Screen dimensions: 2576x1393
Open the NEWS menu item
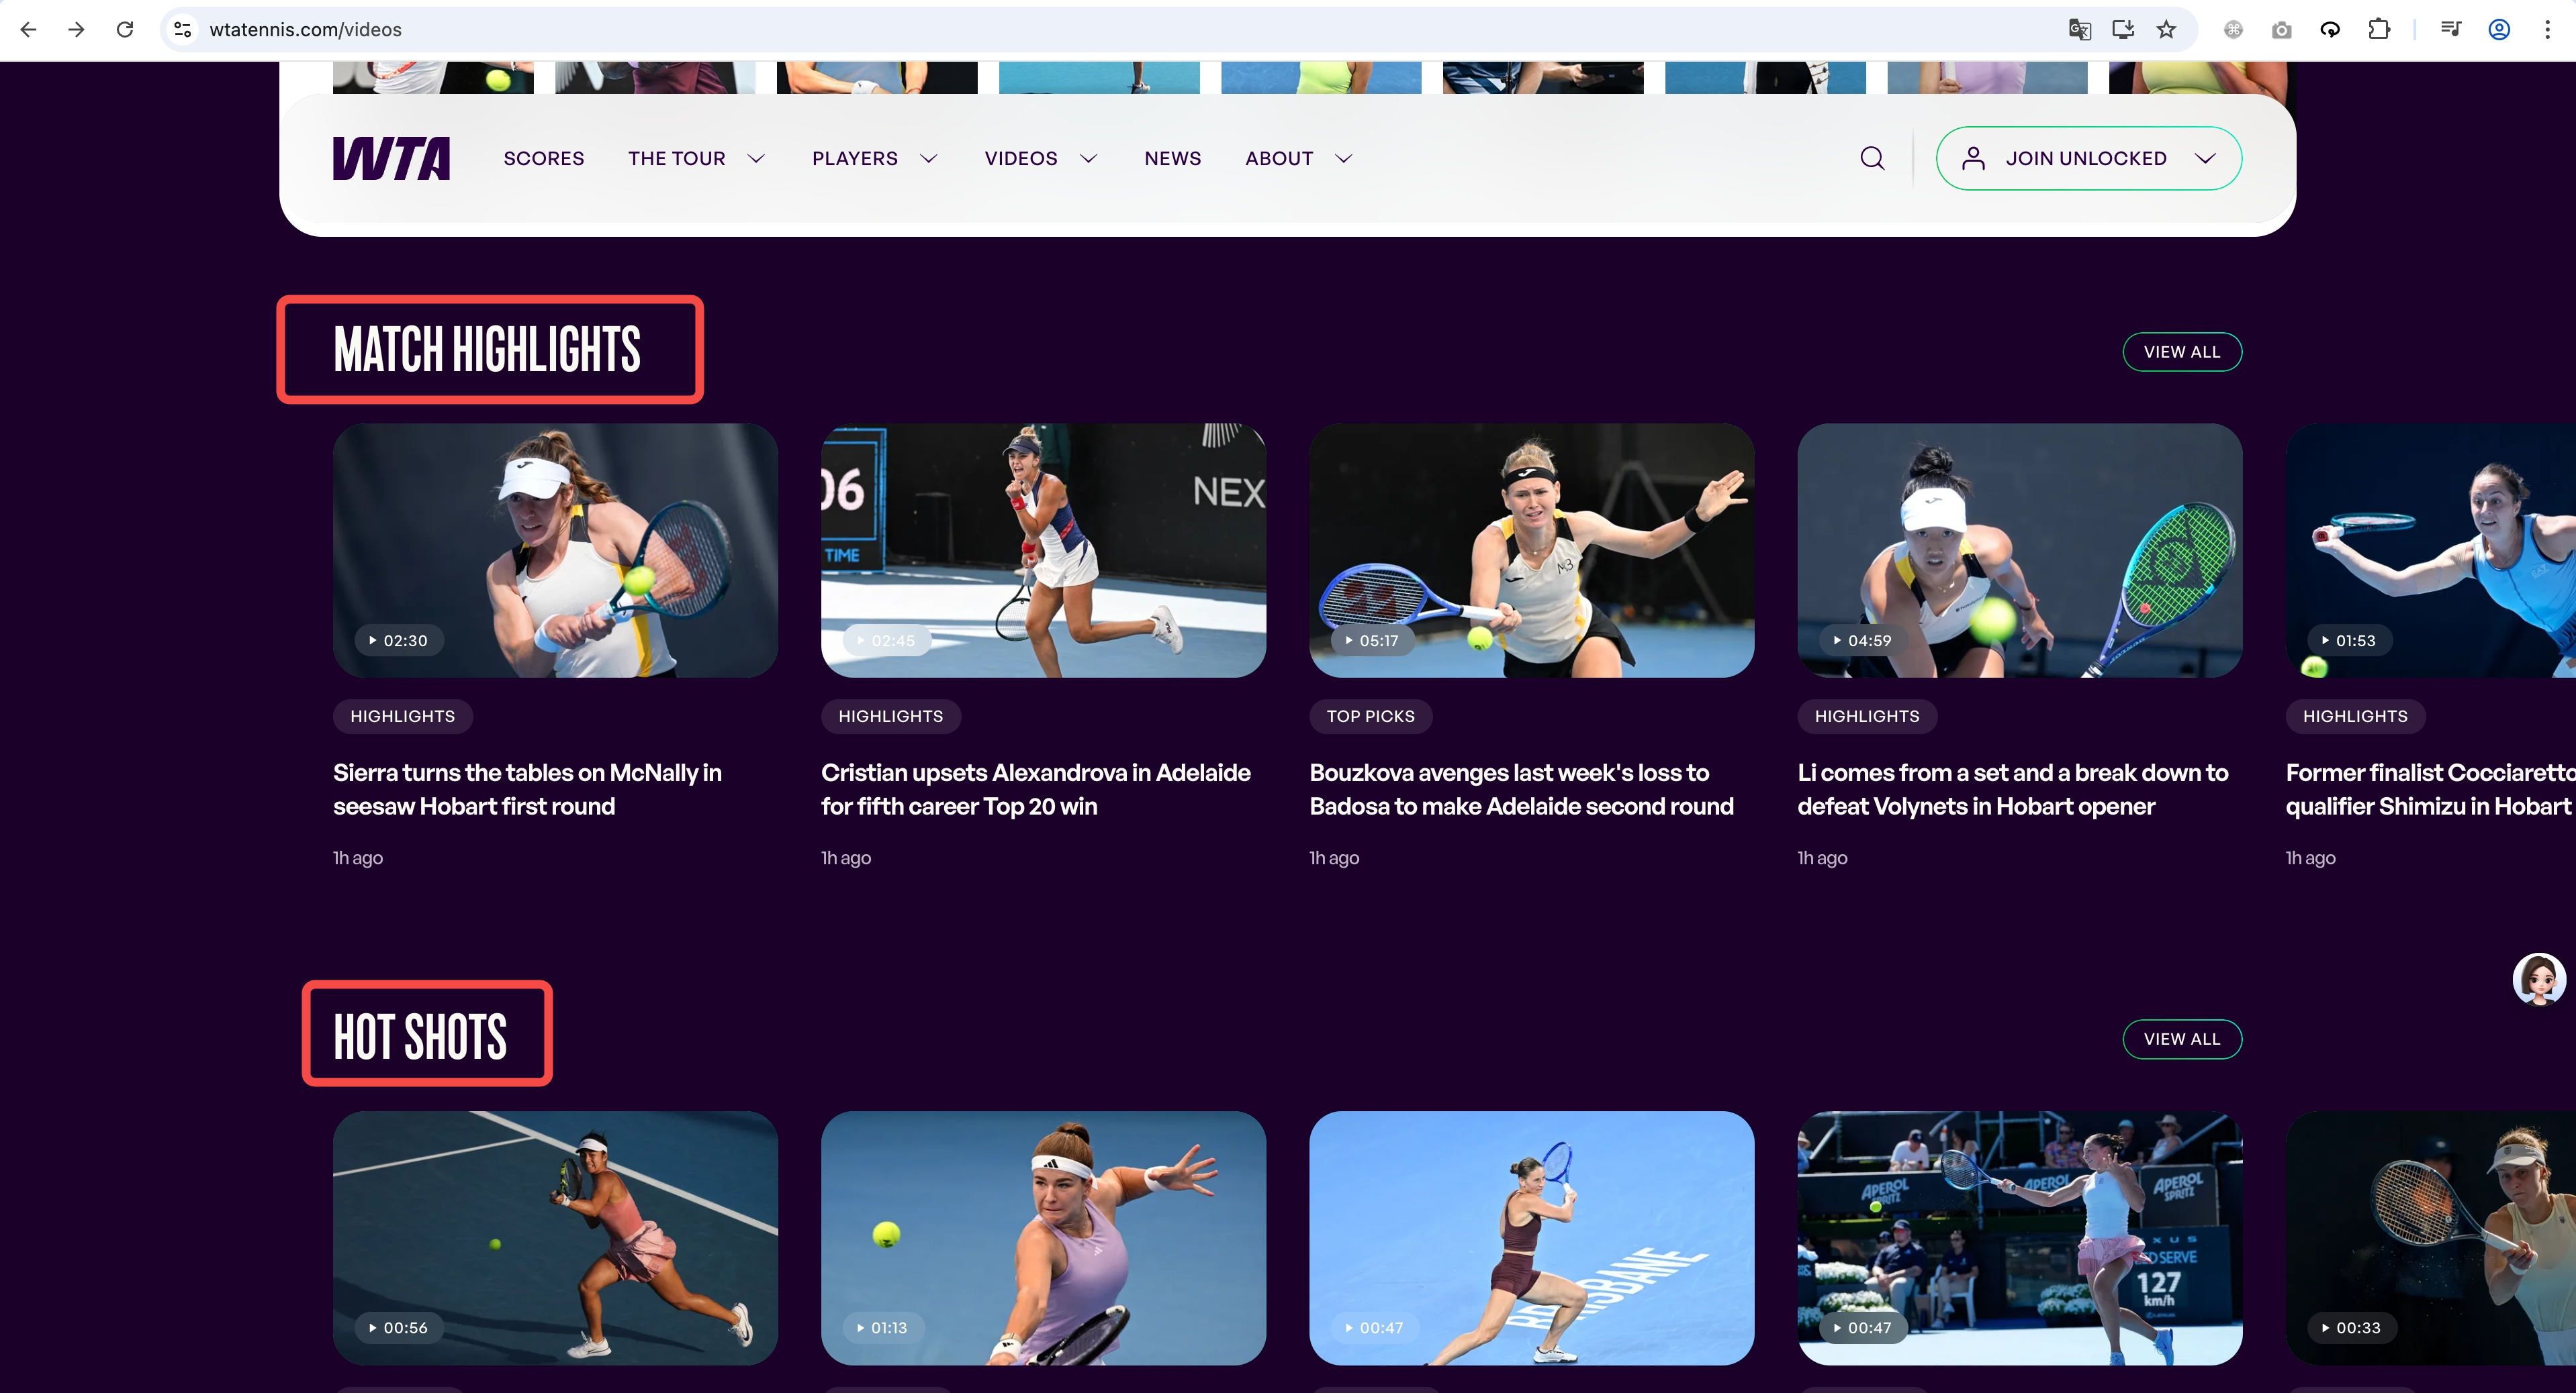1172,158
